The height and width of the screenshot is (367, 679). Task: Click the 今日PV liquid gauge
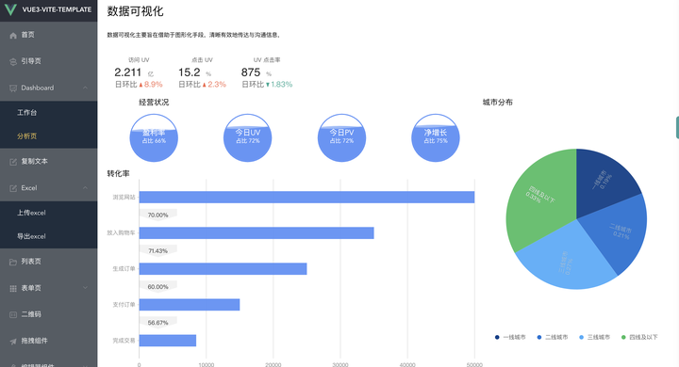pyautogui.click(x=341, y=138)
